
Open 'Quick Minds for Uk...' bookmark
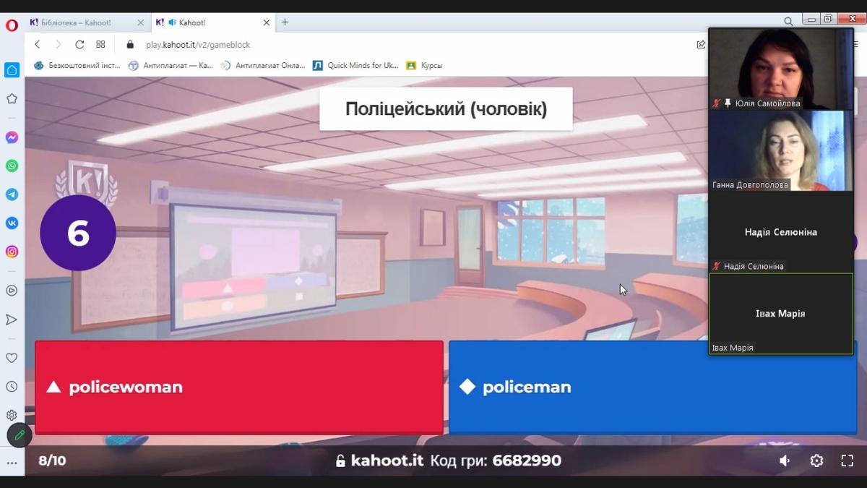(x=355, y=65)
